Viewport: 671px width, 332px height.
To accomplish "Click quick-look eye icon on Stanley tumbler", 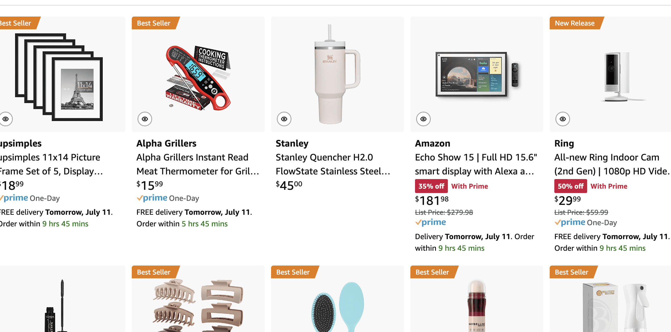I will 284,119.
